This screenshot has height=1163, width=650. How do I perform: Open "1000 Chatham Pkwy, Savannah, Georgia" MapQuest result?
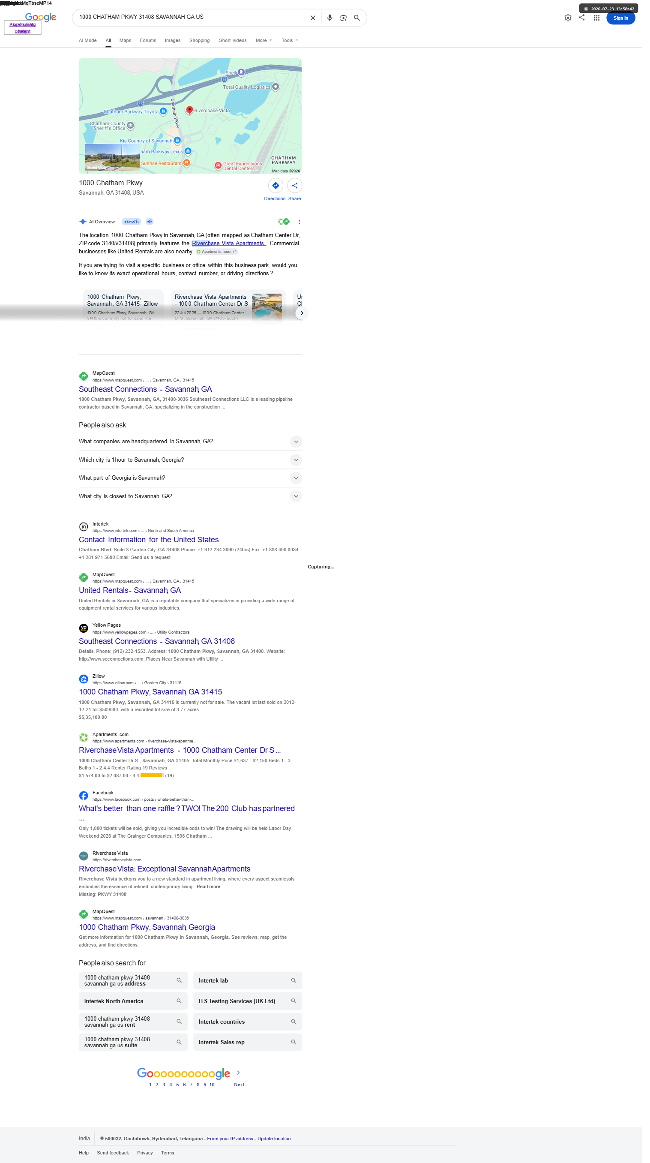(147, 927)
